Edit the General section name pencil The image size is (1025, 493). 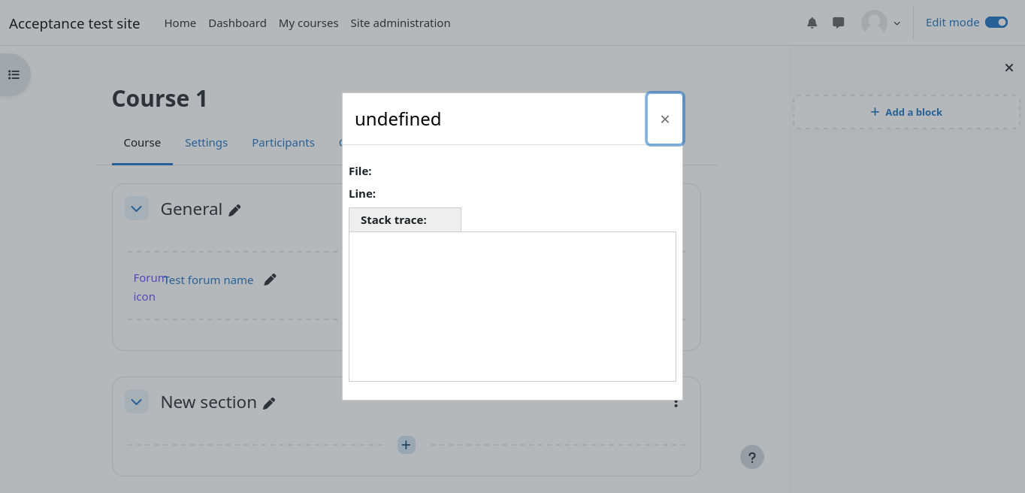click(235, 210)
